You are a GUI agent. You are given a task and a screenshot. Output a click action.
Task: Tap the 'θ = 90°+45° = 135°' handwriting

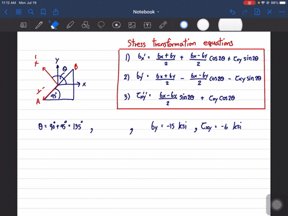click(x=61, y=126)
